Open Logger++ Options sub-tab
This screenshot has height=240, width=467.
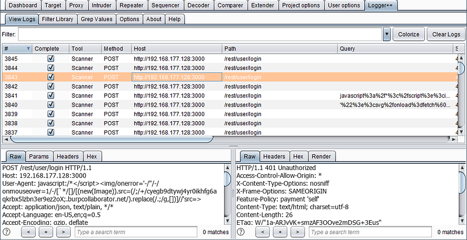click(129, 19)
